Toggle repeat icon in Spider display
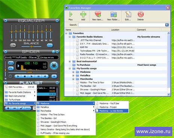This screenshot has height=138, width=174. click(45, 67)
